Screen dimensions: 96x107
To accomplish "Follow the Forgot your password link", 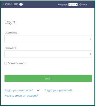I will coord(58,90).
